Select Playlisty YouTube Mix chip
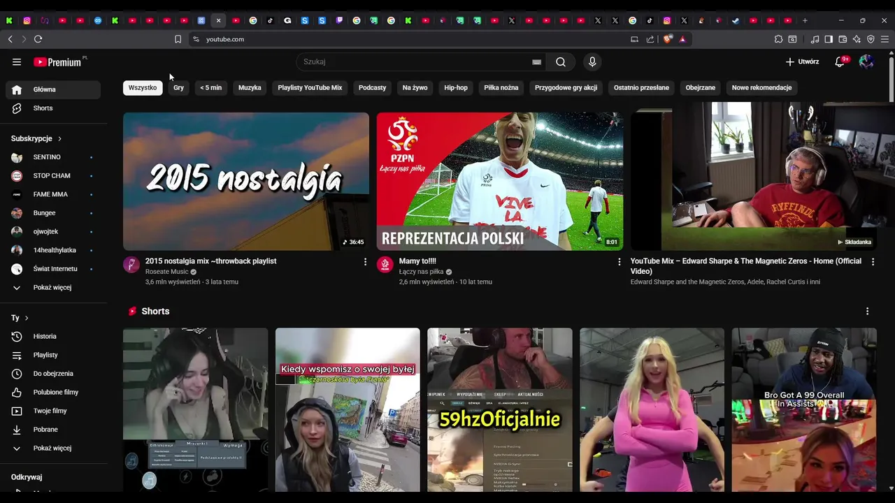The width and height of the screenshot is (895, 503). pyautogui.click(x=310, y=87)
